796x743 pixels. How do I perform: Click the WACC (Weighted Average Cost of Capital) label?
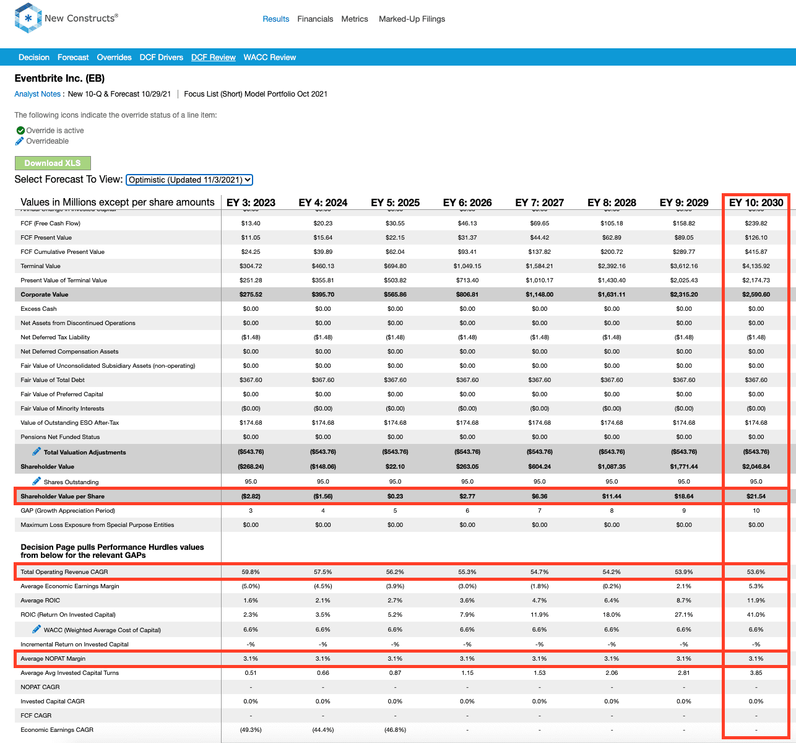click(102, 630)
